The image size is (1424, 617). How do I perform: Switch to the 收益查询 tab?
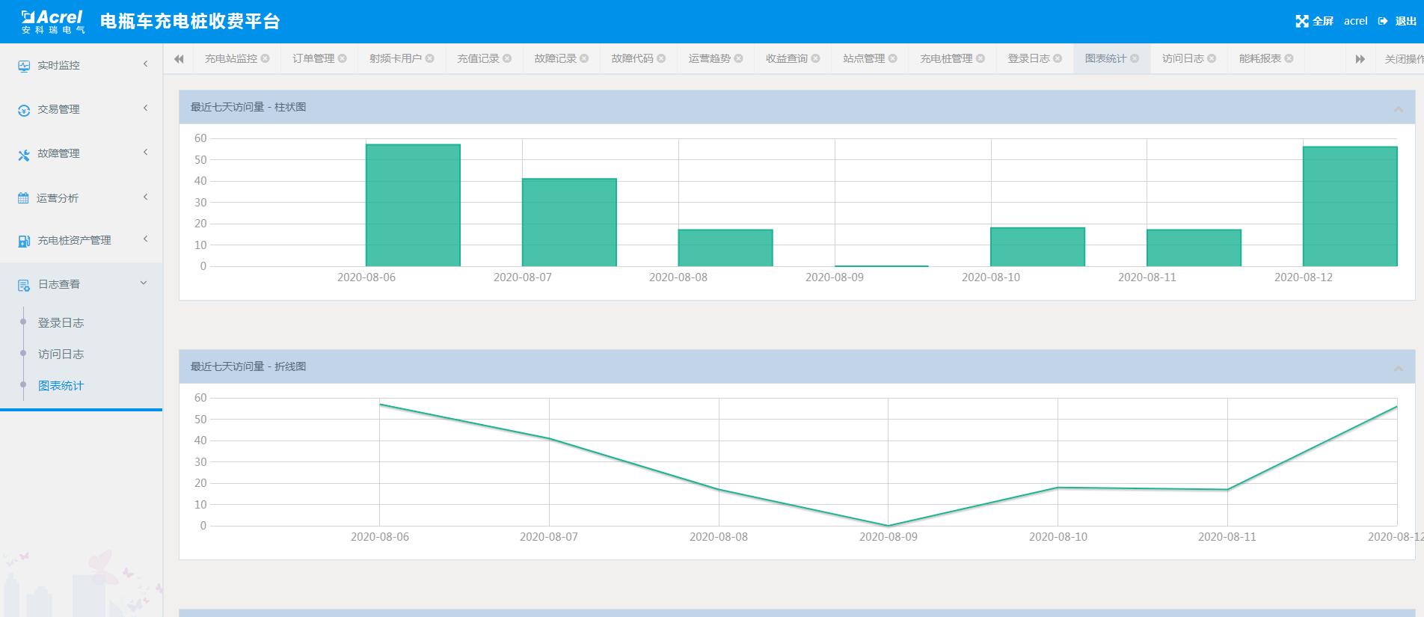coord(786,58)
